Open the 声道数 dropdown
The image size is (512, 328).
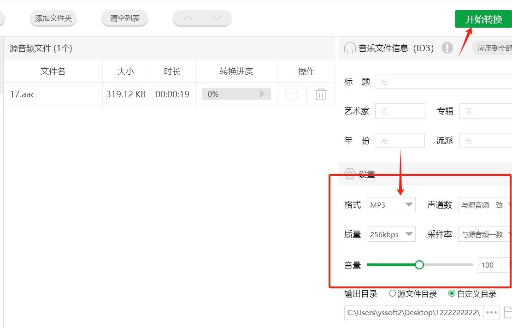point(485,205)
